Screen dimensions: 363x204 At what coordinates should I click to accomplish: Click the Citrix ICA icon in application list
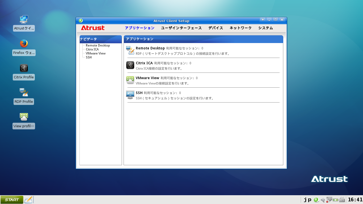(130, 65)
